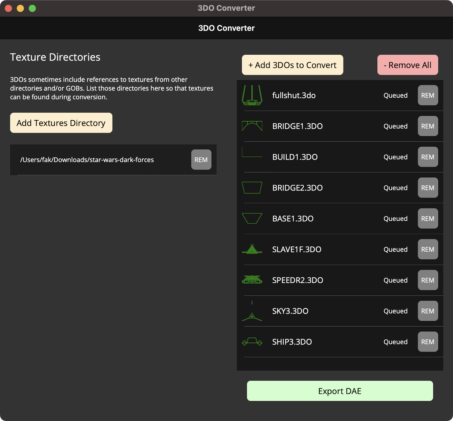The height and width of the screenshot is (421, 453).
Task: Click the fullshut.3do model preview icon
Action: tap(253, 95)
